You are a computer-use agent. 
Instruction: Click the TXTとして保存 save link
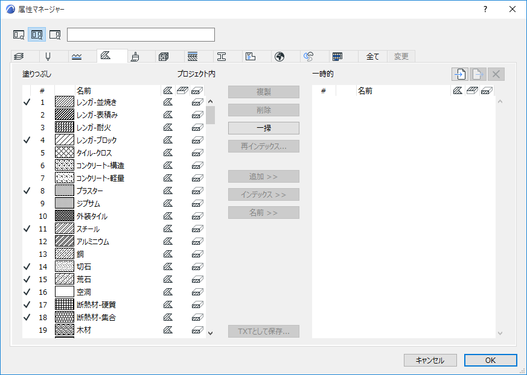(263, 331)
